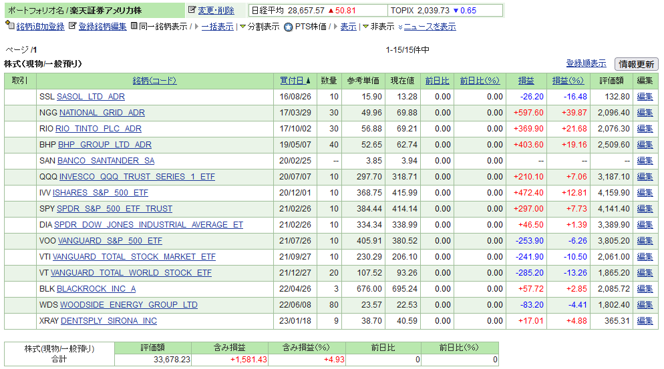Click the list icon before 同一銘柄表示
The image size is (664, 369).
coord(134,26)
